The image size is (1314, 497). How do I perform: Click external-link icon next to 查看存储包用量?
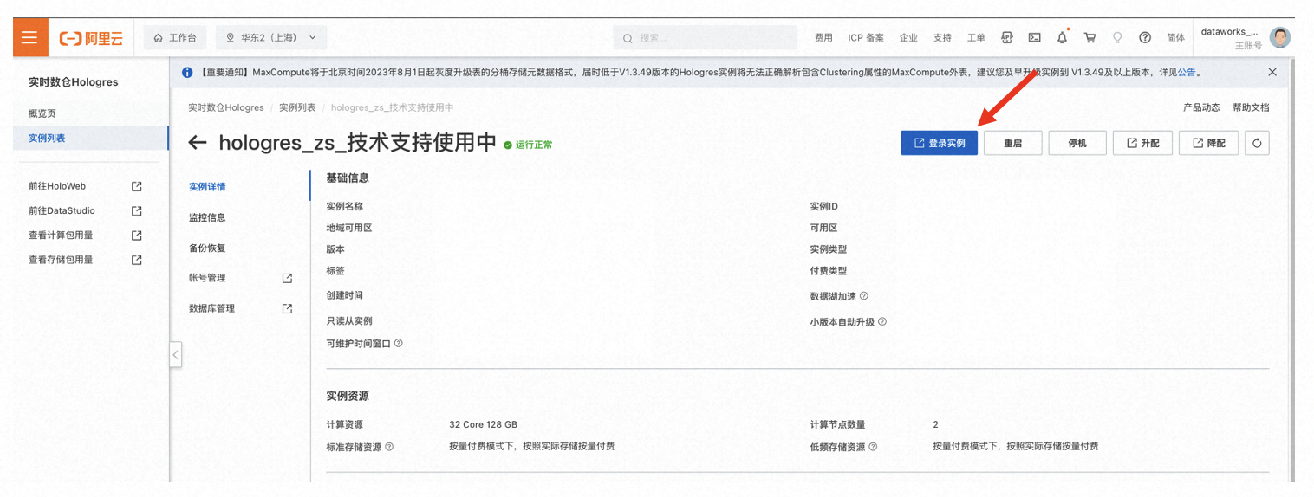pos(136,260)
